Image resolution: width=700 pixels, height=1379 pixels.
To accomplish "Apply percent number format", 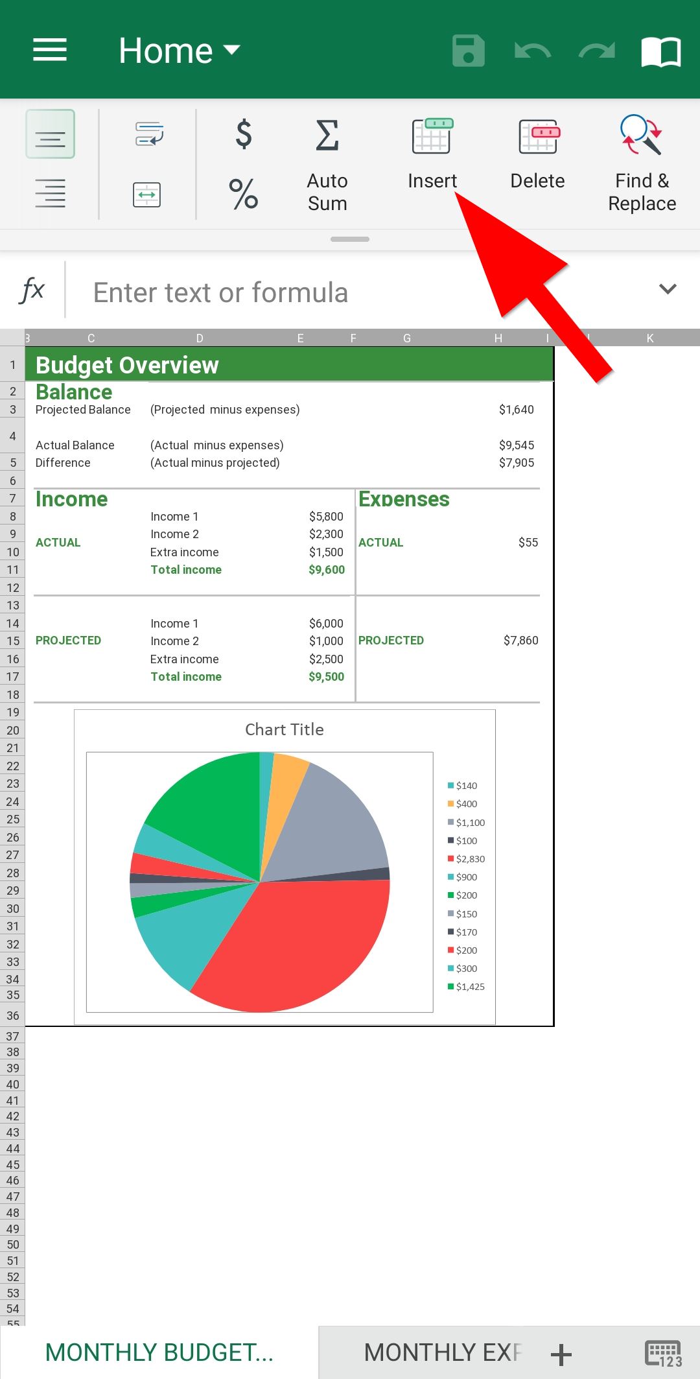I will coord(244,194).
